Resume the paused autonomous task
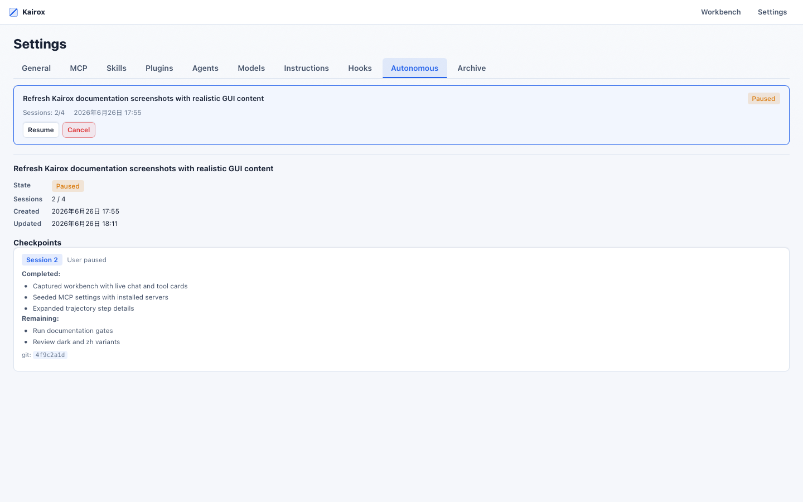Image resolution: width=803 pixels, height=502 pixels. pyautogui.click(x=41, y=130)
